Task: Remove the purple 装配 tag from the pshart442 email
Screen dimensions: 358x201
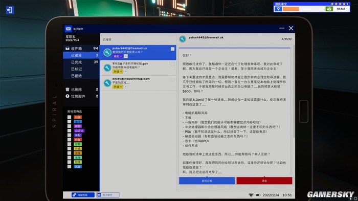Action: (x=121, y=56)
